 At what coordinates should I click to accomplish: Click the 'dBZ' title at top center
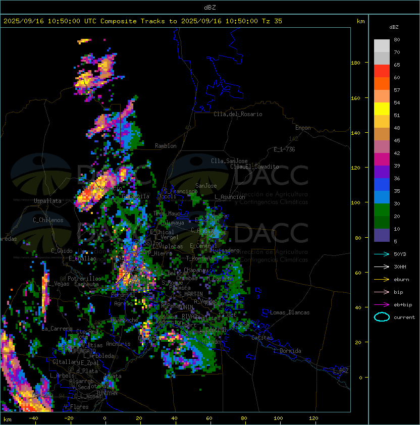click(x=210, y=7)
